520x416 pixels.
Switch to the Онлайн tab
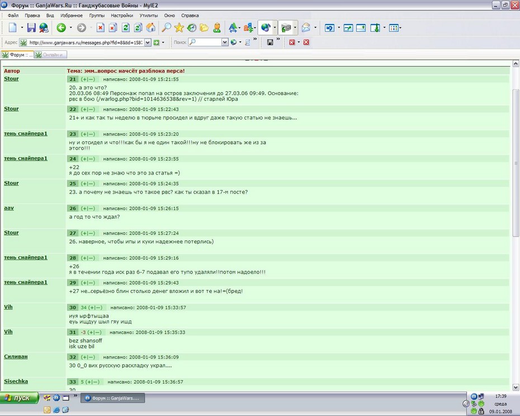(x=51, y=55)
